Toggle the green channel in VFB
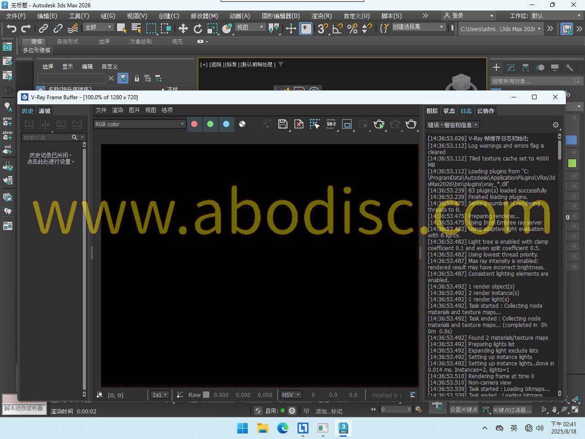The image size is (585, 439). click(210, 124)
